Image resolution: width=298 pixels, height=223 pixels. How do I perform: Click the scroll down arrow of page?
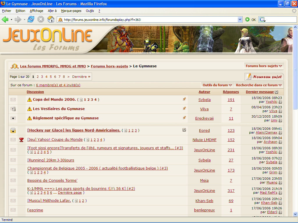point(295,214)
